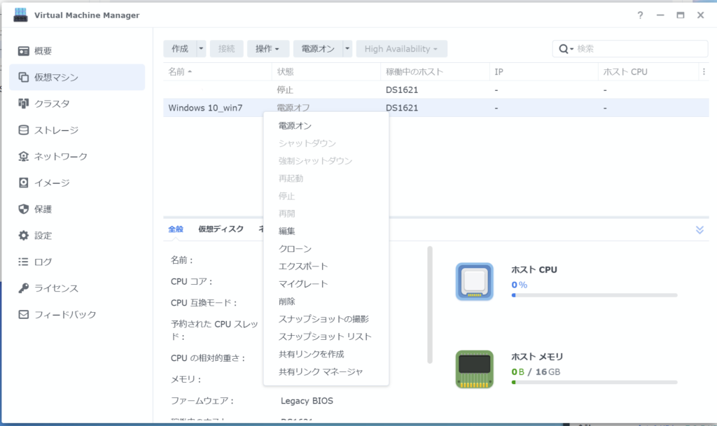Image resolution: width=717 pixels, height=426 pixels.
Task: Choose マイグレート in the context menu
Action: tap(326, 284)
